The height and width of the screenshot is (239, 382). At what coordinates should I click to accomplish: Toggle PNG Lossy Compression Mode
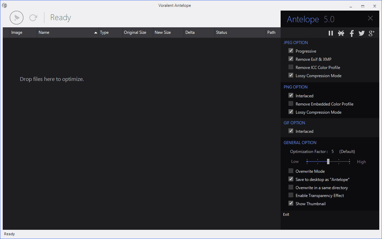pyautogui.click(x=291, y=112)
